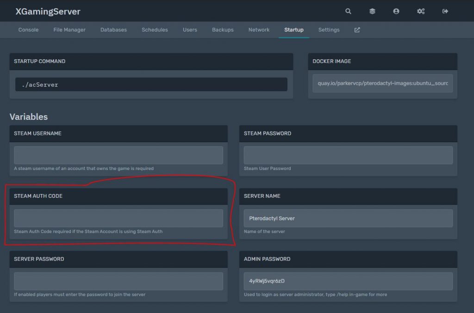
Task: Click the STEAM AUTH CODE label
Action: (38, 196)
